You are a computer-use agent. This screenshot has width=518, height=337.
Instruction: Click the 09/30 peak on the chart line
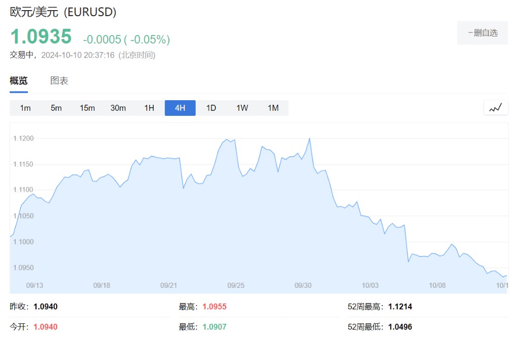309,138
